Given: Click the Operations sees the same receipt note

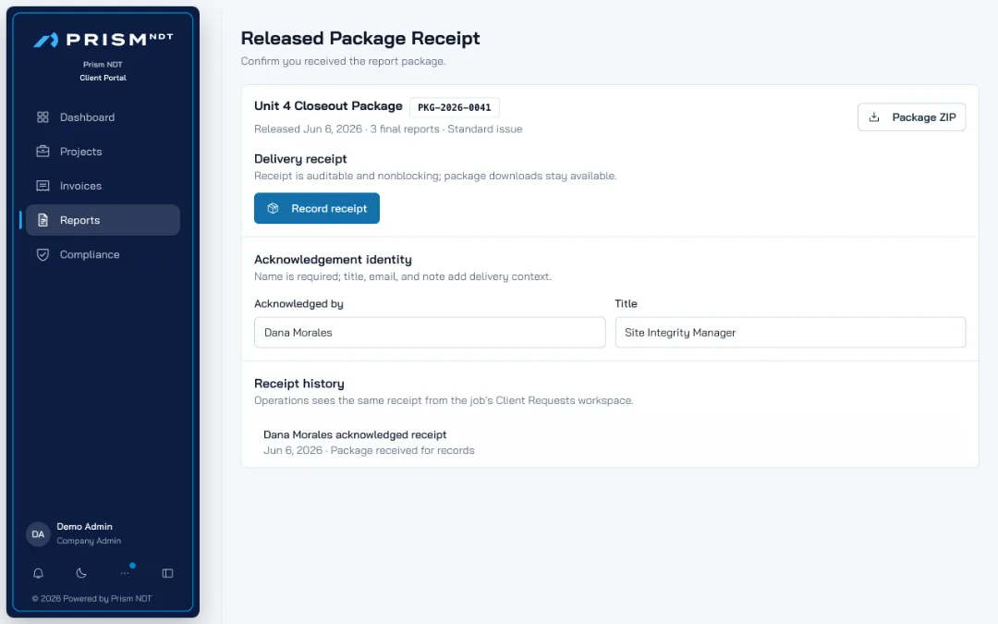Looking at the screenshot, I should (444, 400).
